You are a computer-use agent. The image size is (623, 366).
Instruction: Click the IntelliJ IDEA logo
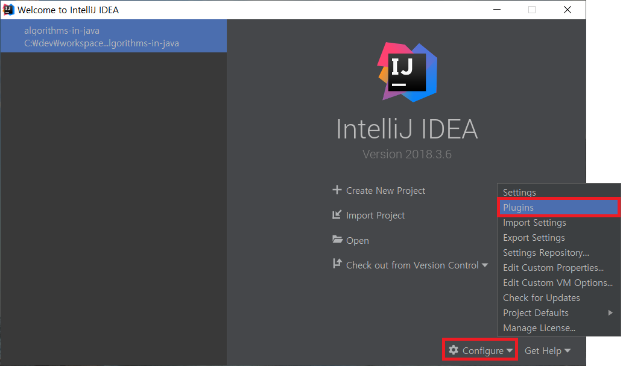[x=407, y=72]
